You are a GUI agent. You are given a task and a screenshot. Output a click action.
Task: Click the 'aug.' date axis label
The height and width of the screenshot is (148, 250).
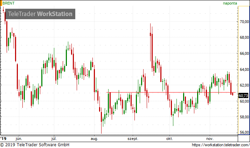coord(94,139)
